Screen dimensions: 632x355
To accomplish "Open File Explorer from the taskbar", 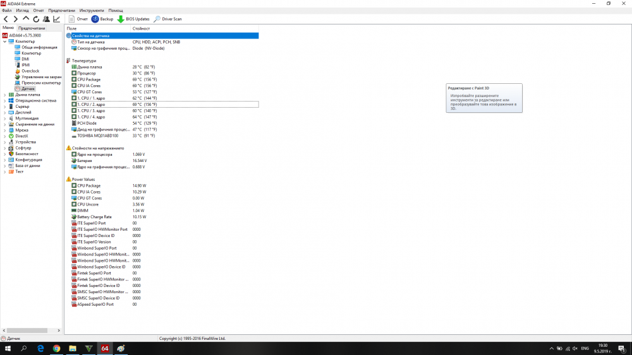I will pyautogui.click(x=73, y=349).
